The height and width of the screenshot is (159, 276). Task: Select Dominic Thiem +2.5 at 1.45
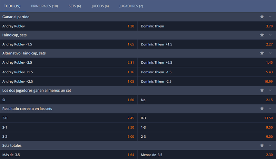[x=207, y=63]
